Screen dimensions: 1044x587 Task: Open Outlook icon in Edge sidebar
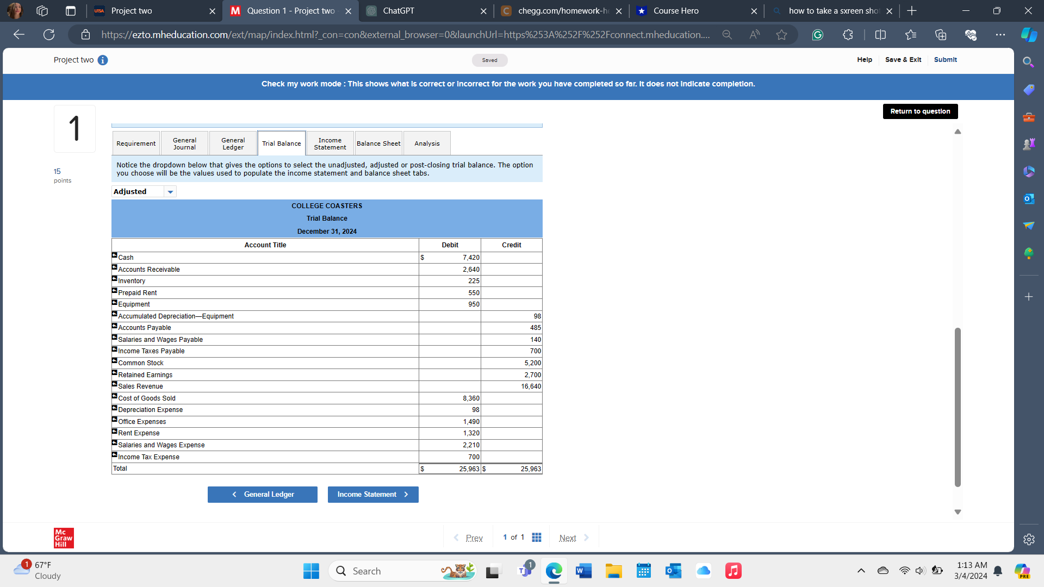click(1028, 199)
